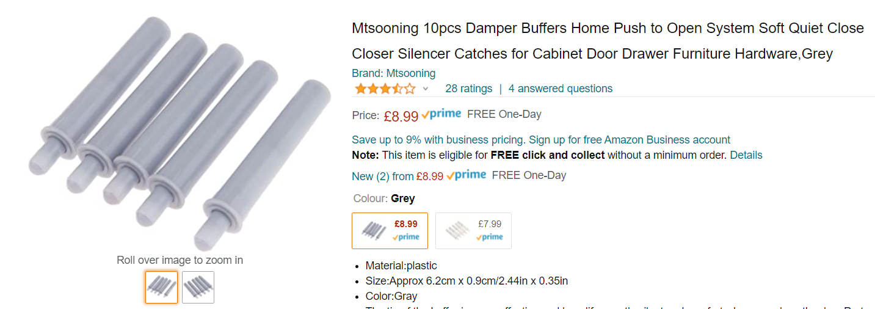Select the white colour swatch at £7.99
The height and width of the screenshot is (309, 875).
473,231
